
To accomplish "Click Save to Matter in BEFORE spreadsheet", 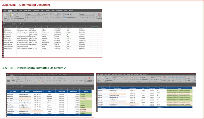I will (x=6, y=16).
